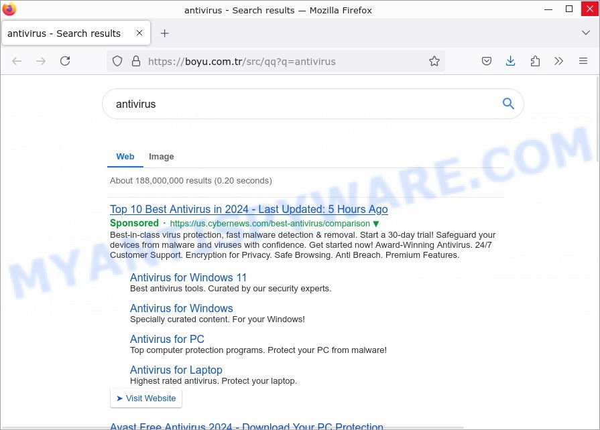This screenshot has width=600, height=430.
Task: Click the horizontal scrollbar at bottom
Action: click(233, 427)
